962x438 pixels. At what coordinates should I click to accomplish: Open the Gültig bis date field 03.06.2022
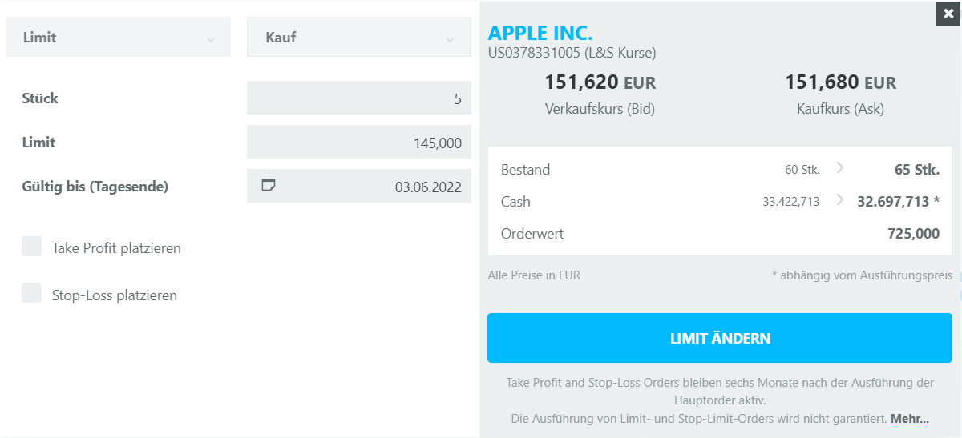pyautogui.click(x=359, y=186)
